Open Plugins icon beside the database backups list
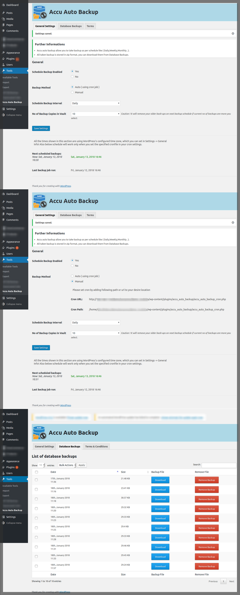 [x=3, y=467]
